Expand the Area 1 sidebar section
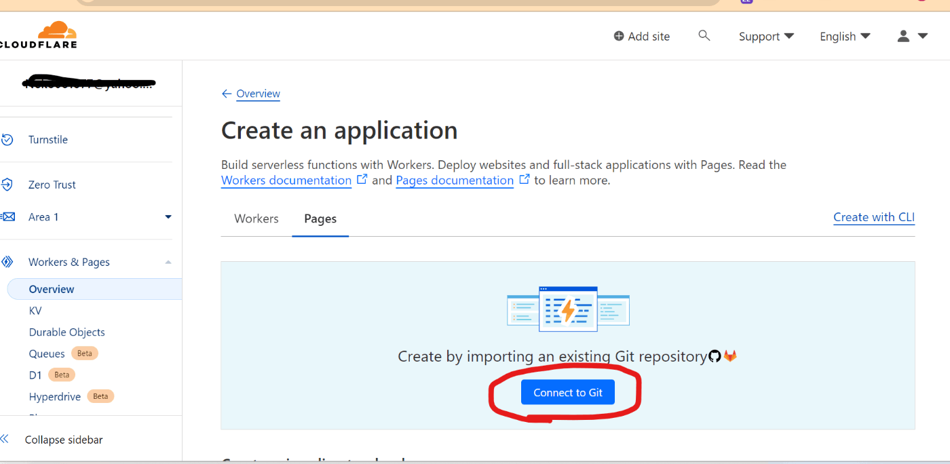The width and height of the screenshot is (950, 464). pos(168,217)
